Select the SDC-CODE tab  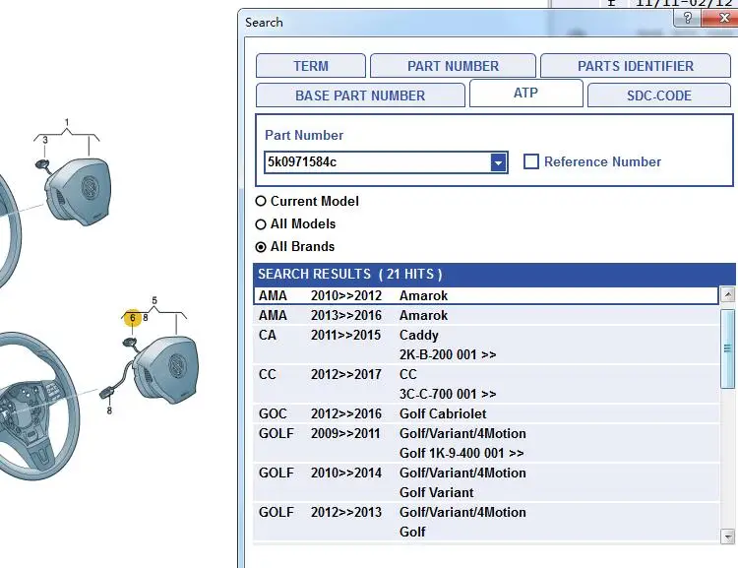coord(659,95)
